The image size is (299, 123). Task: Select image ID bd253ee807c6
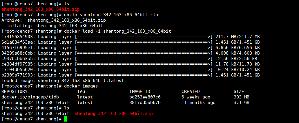(x=145, y=97)
